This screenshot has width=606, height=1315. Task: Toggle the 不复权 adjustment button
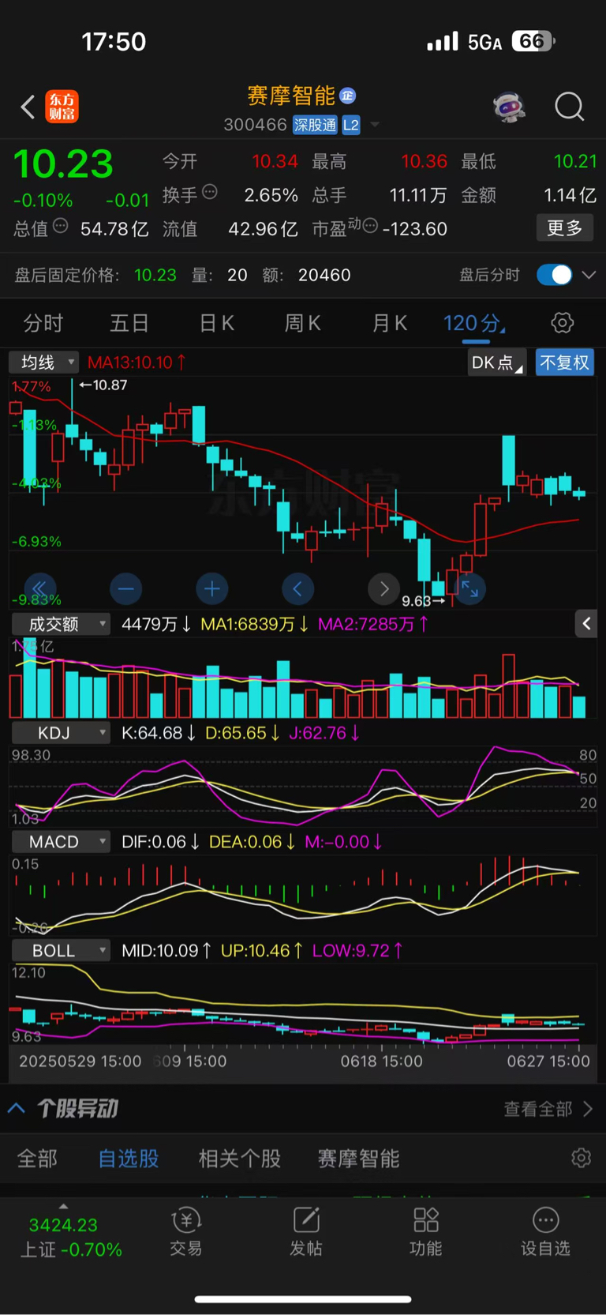tap(564, 363)
